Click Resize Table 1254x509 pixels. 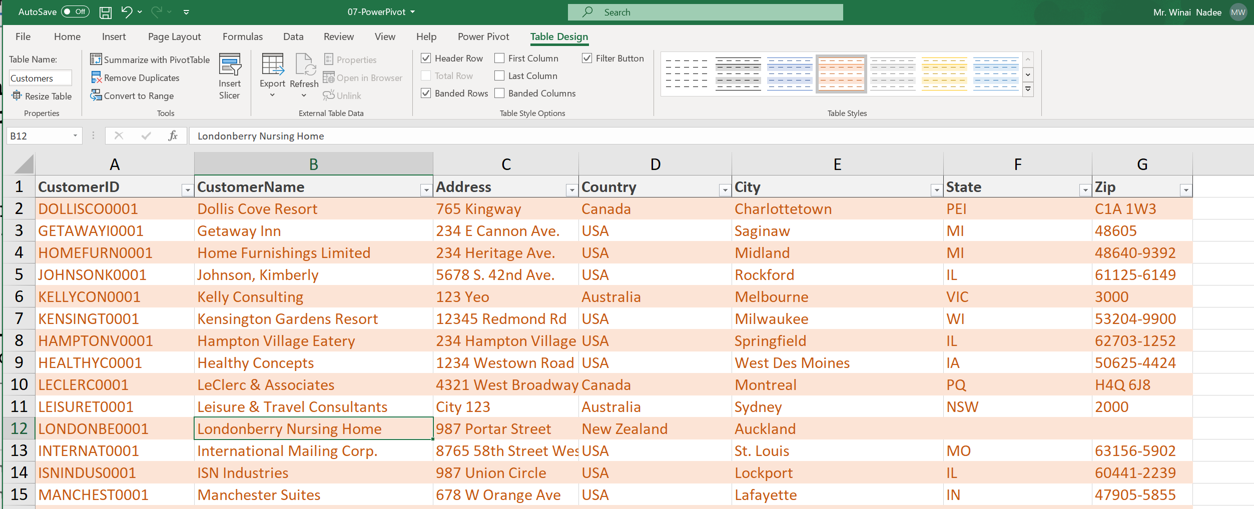click(42, 96)
